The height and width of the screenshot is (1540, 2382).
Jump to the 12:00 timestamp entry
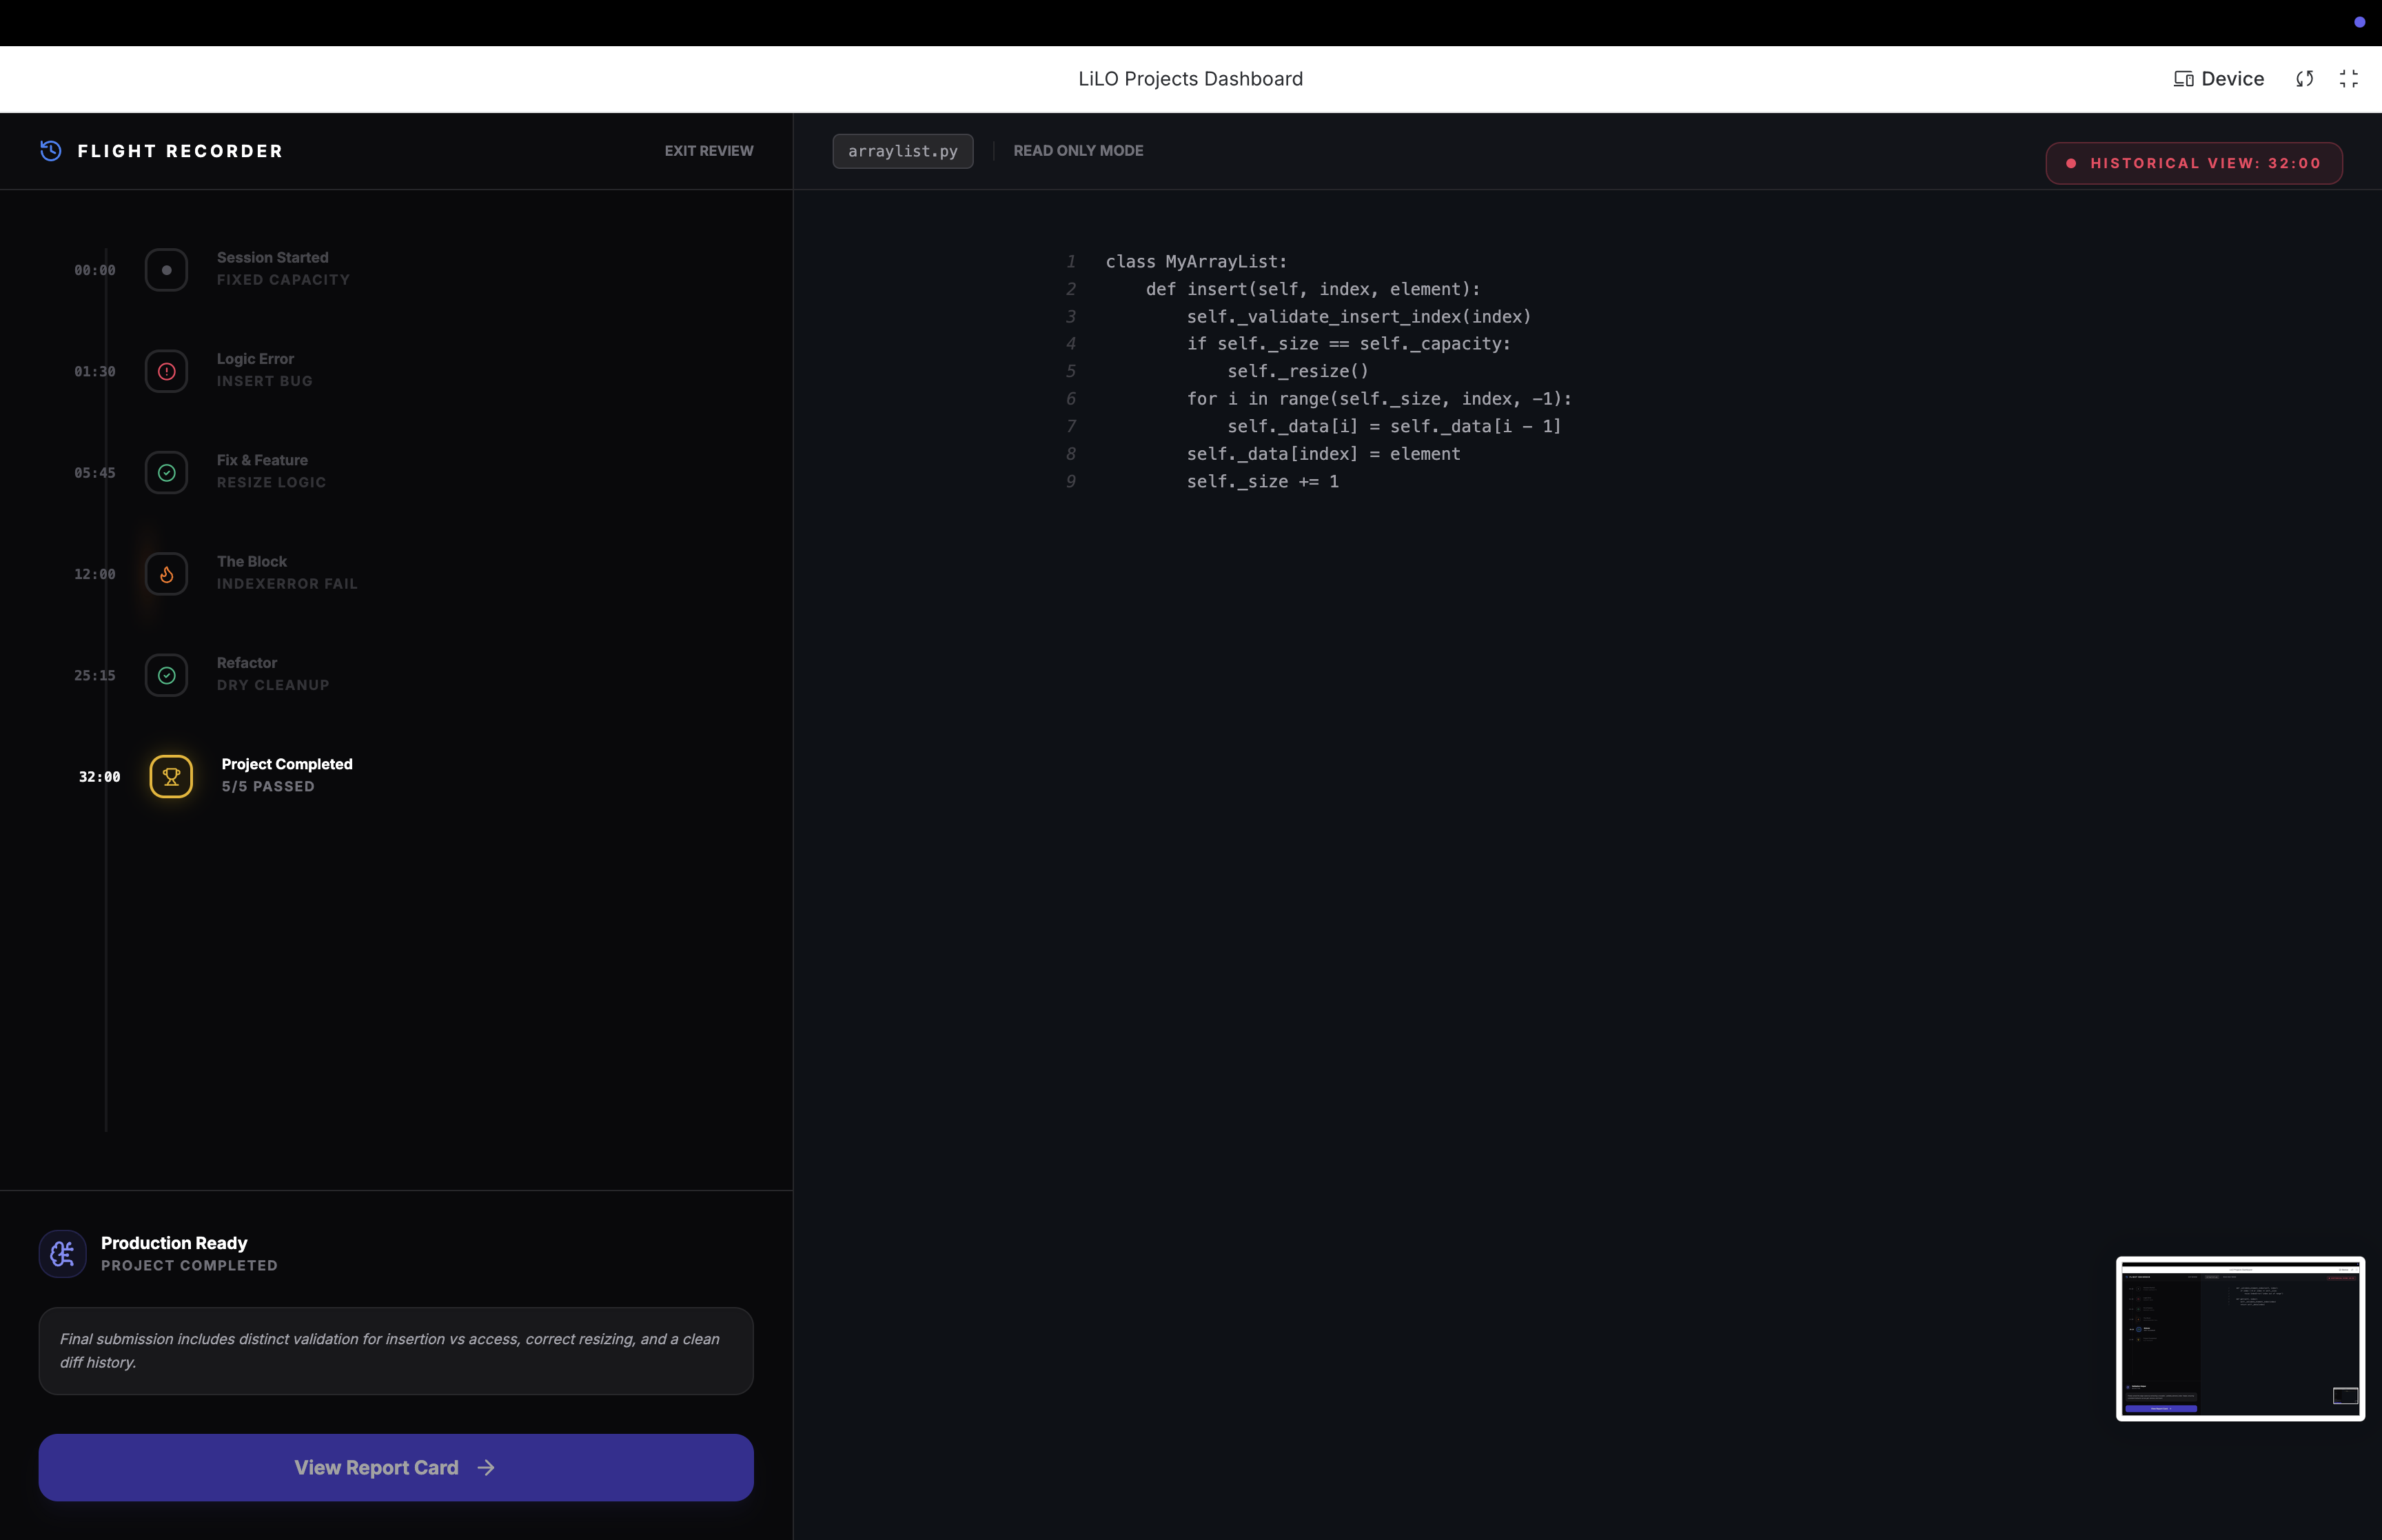point(95,574)
